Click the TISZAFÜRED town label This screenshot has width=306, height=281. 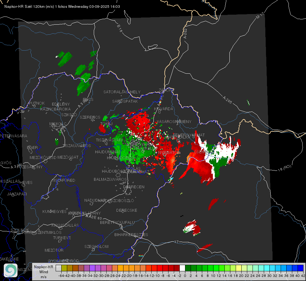[x=63, y=180]
